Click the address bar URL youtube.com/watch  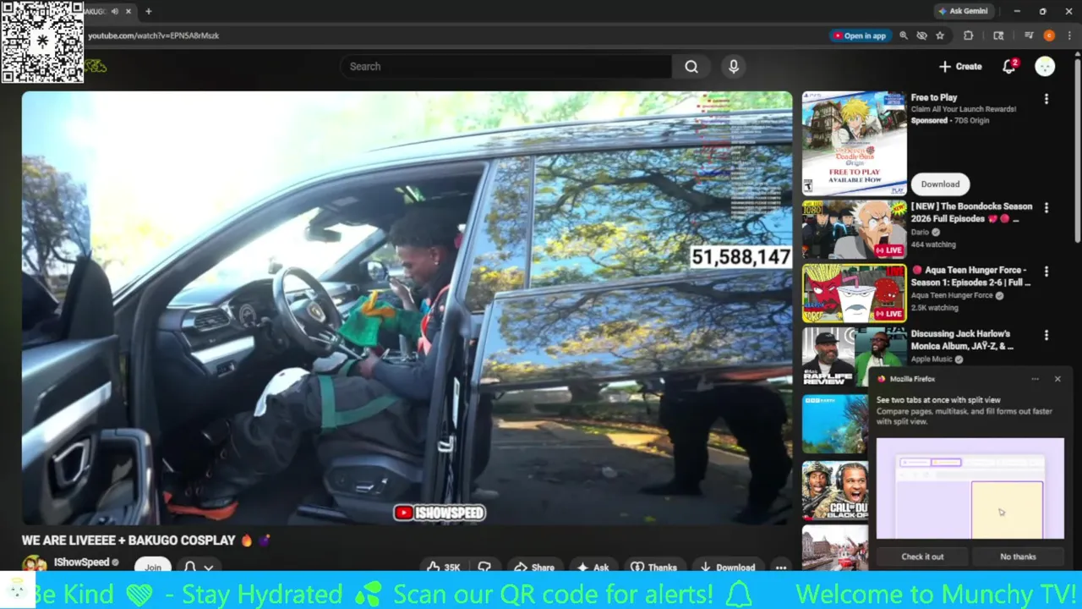click(x=153, y=36)
